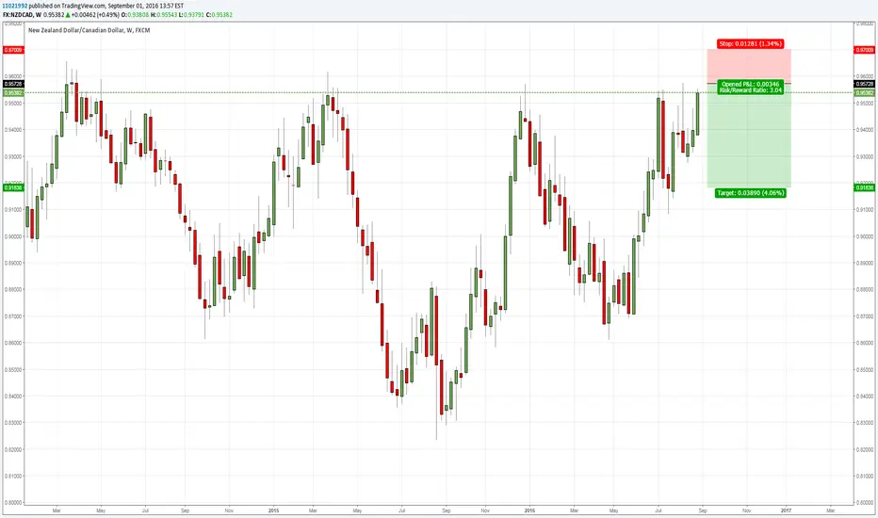Click 0.90000 on the right price scale

point(865,236)
